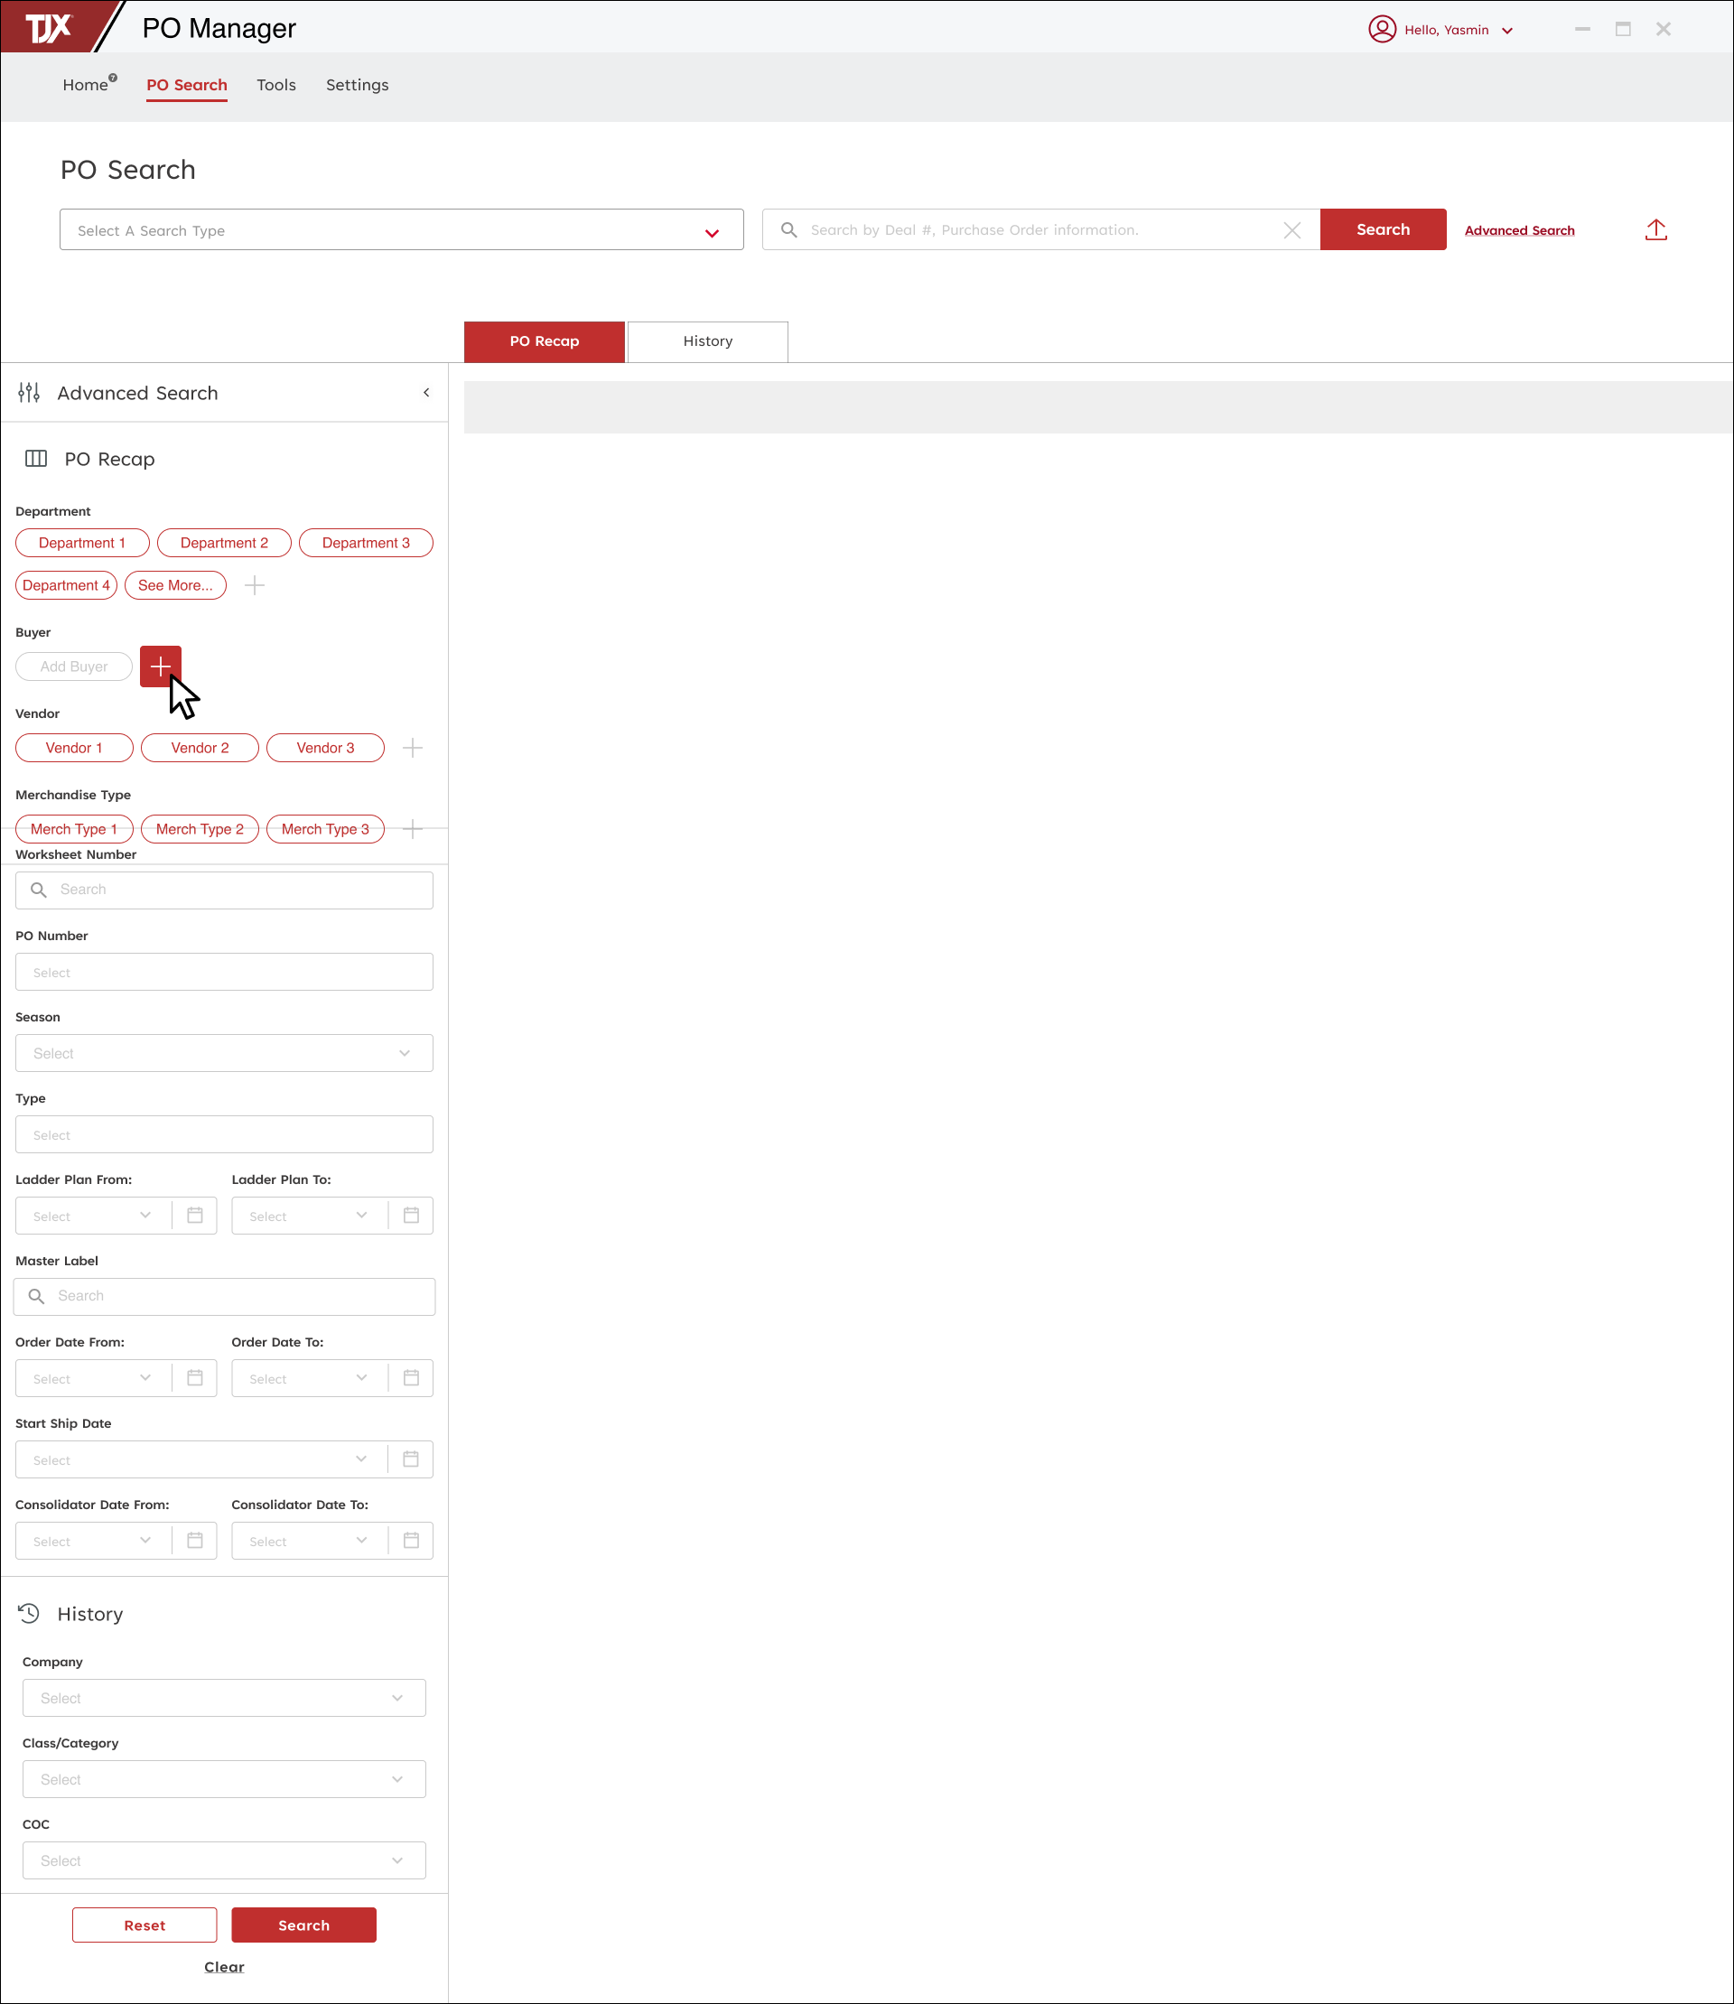Click Home help badge icon
This screenshot has height=2004, width=1734.
(x=113, y=78)
